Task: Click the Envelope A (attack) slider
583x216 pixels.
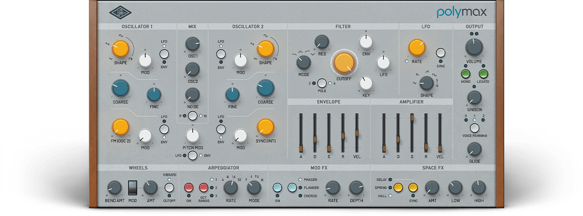Action: click(x=300, y=132)
